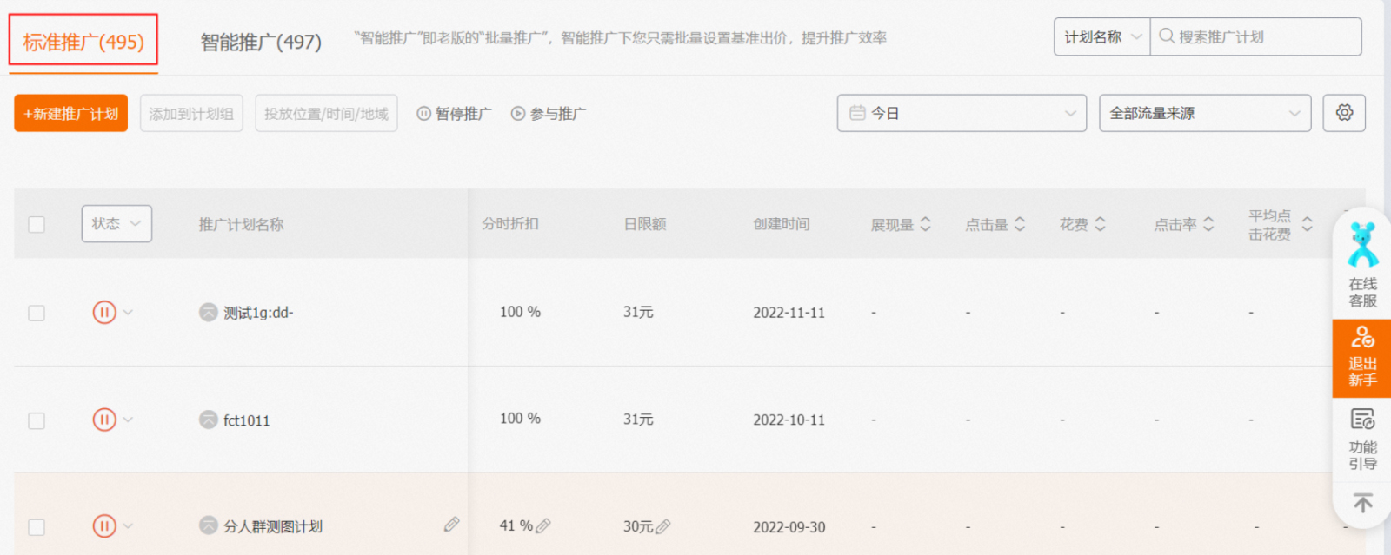
Task: Edit the 41 % discount pencil icon
Action: click(x=543, y=525)
